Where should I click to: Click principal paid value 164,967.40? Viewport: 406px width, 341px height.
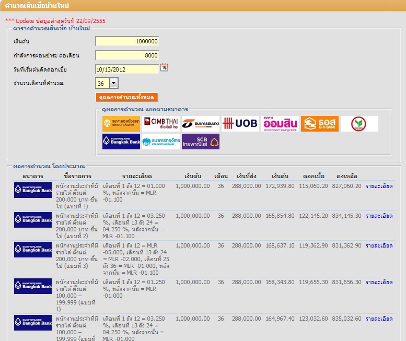pyautogui.click(x=280, y=319)
